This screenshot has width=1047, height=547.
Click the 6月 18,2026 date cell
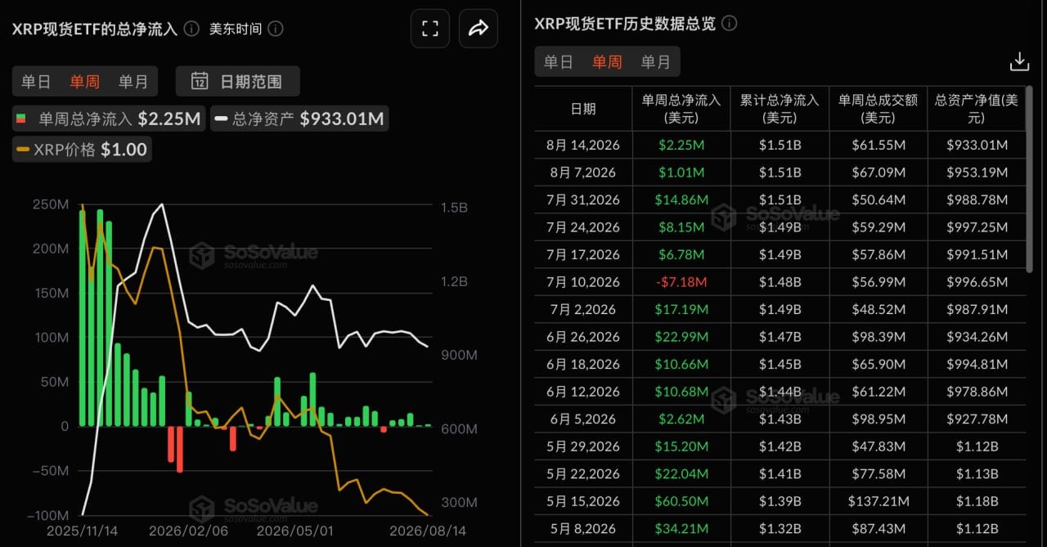(x=583, y=364)
